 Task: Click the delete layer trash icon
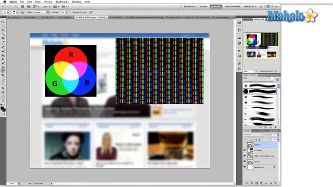tap(276, 183)
